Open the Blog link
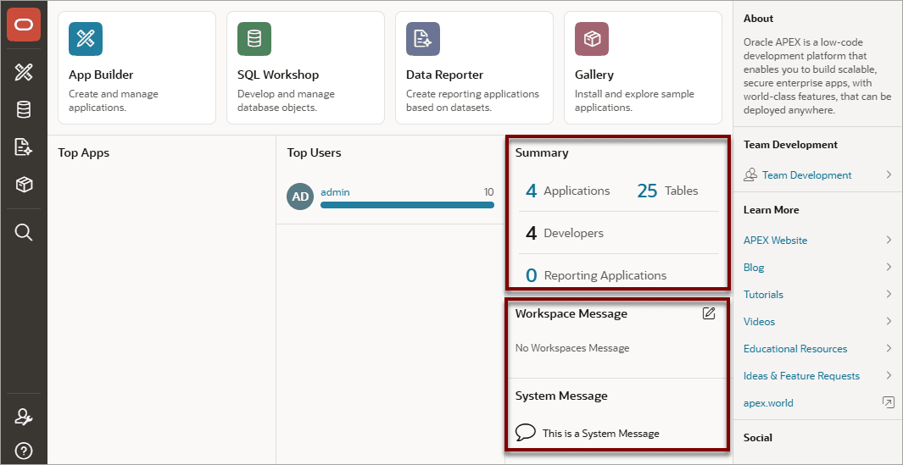The height and width of the screenshot is (465, 903). pyautogui.click(x=754, y=267)
